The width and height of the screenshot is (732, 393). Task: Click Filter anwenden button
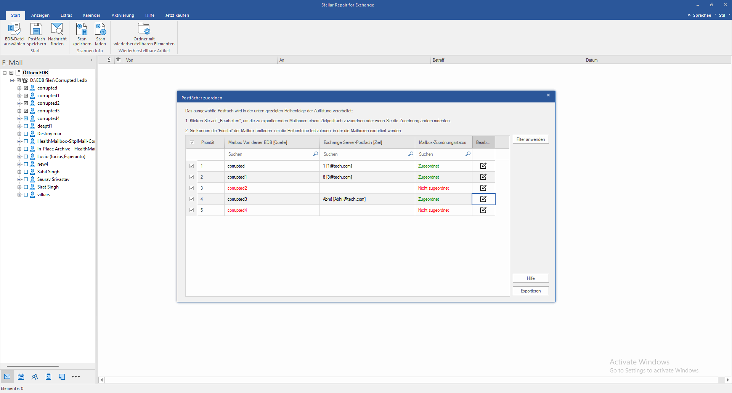531,139
